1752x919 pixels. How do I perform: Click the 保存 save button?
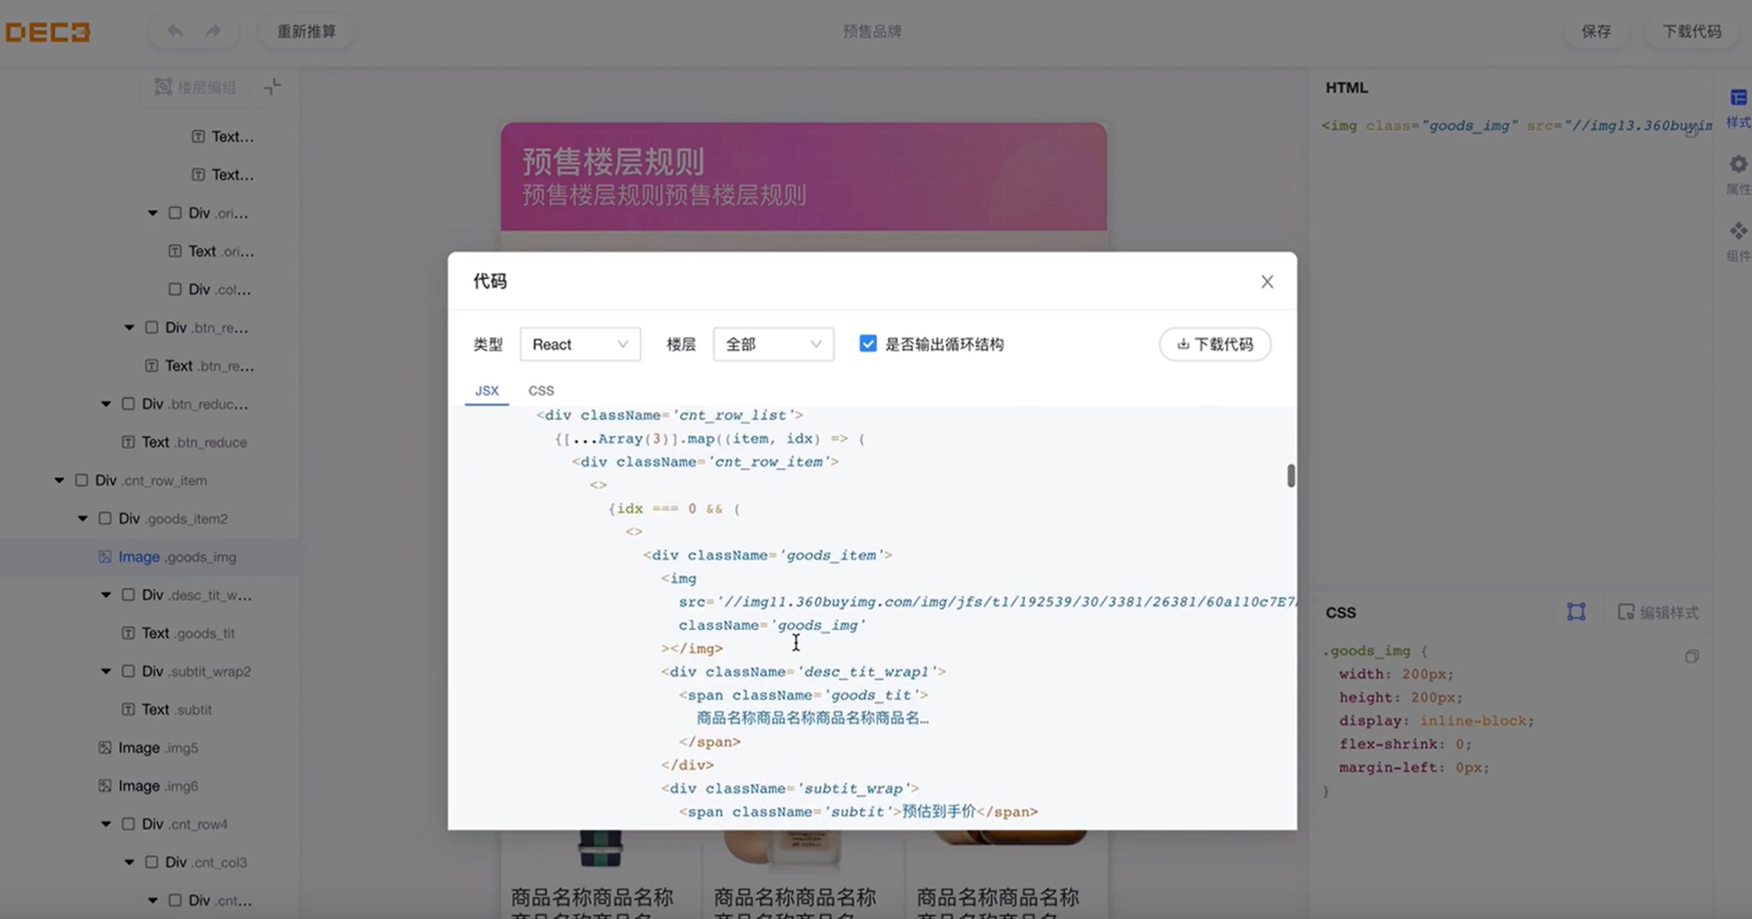(1595, 32)
